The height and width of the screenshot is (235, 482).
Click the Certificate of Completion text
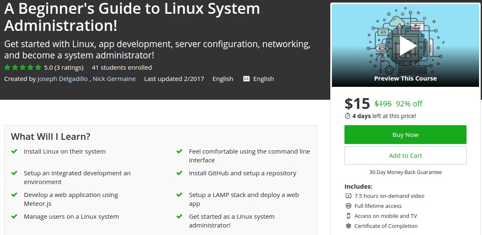coord(386,226)
